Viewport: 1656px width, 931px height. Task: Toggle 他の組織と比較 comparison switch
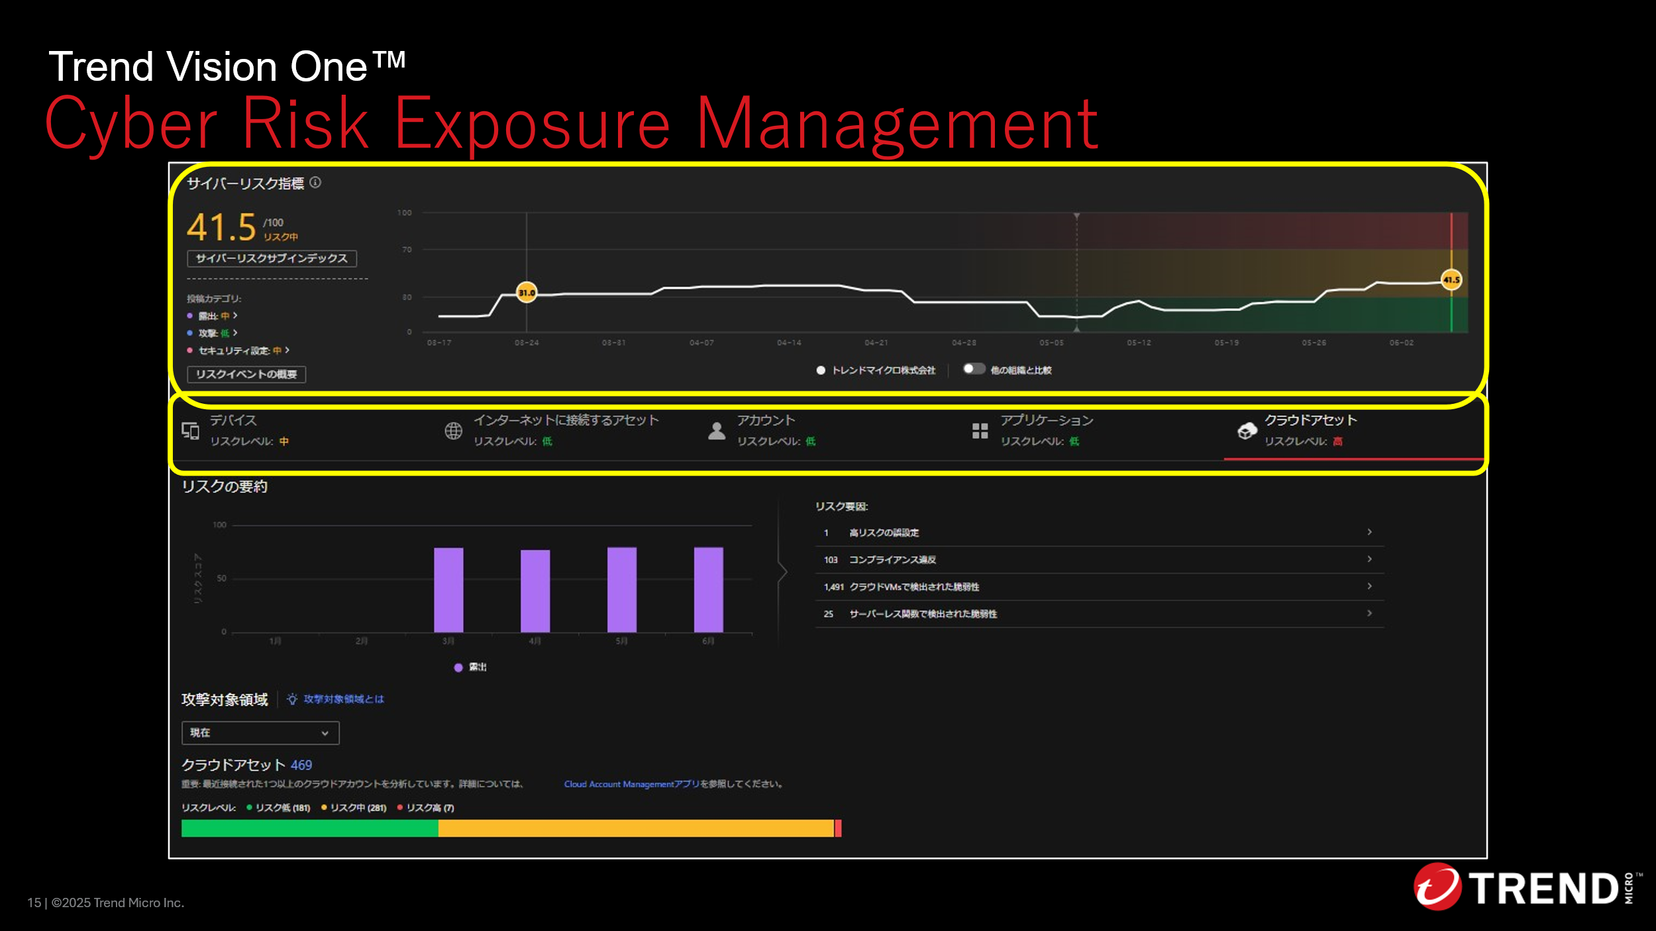973,369
